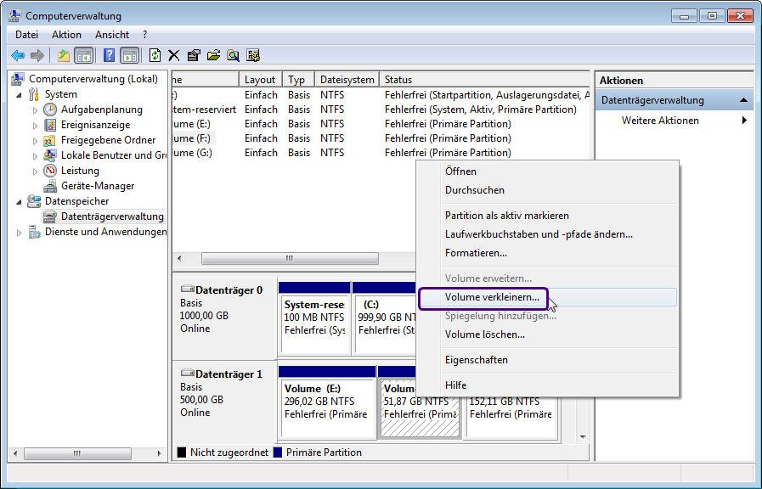
Task: Click the magnifier search icon in toolbar
Action: tap(233, 55)
